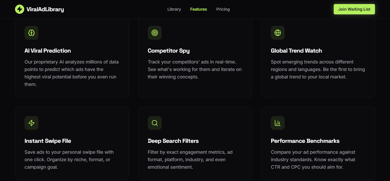The width and height of the screenshot is (390, 181).
Task: Select the Global Trend Watch card
Action: pos(318,57)
